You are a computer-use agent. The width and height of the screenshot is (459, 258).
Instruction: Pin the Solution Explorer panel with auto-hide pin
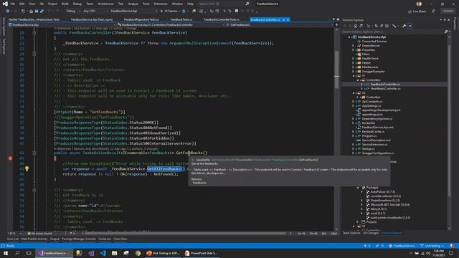point(445,20)
